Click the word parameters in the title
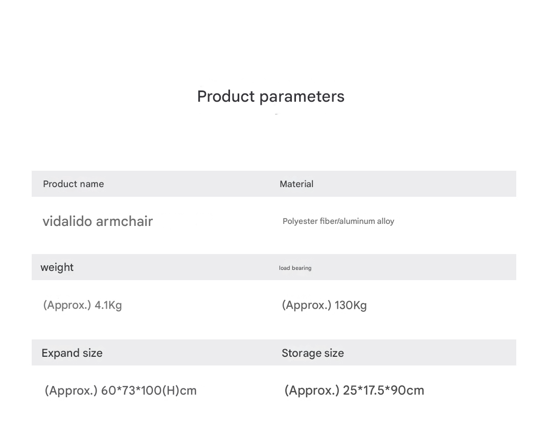This screenshot has width=550, height=435. [x=302, y=97]
